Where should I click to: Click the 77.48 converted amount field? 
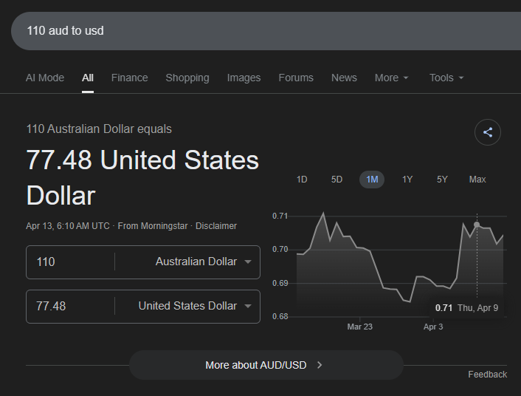click(x=70, y=306)
